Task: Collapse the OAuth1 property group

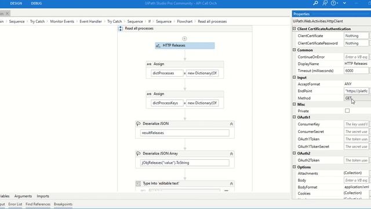Action: pyautogui.click(x=294, y=117)
